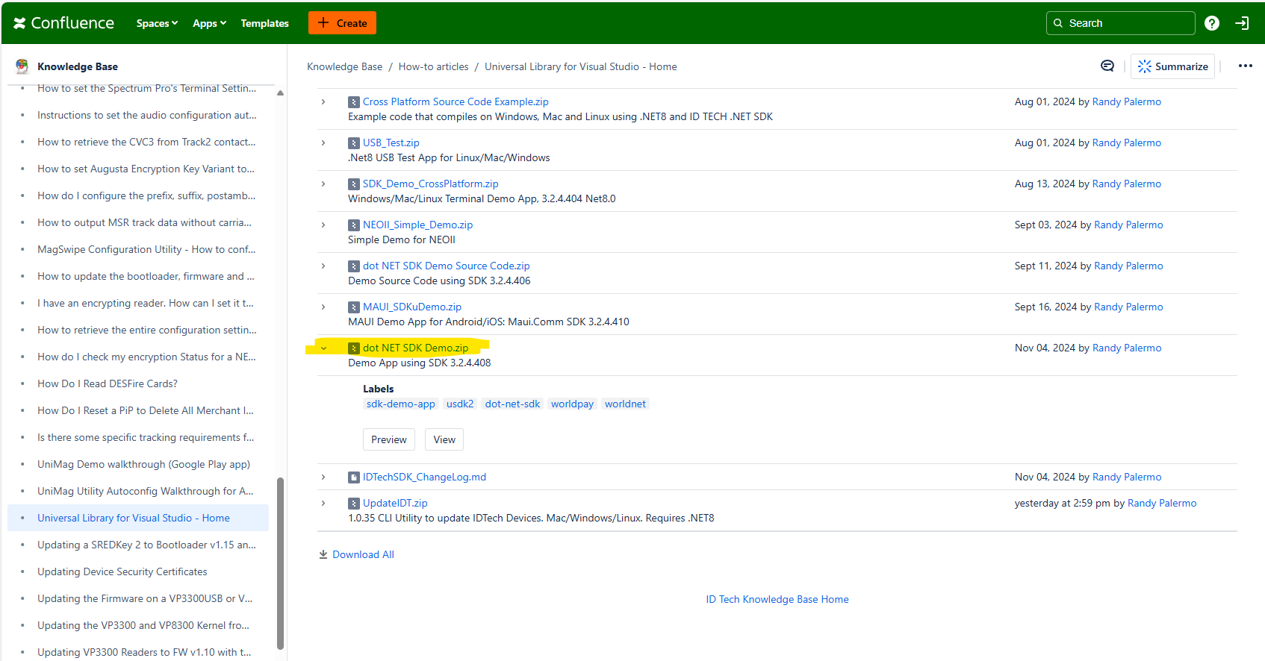Focus the Search input field
Image resolution: width=1265 pixels, height=661 pixels.
[1120, 23]
